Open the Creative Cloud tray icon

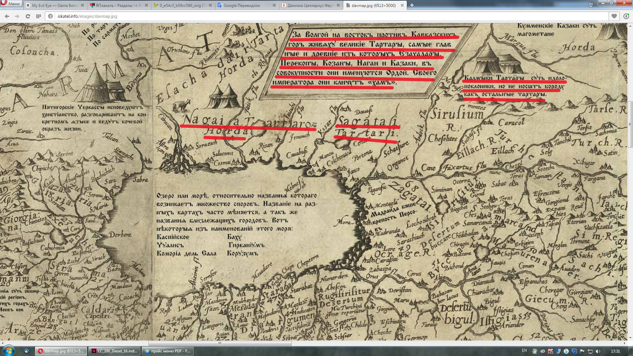542,351
